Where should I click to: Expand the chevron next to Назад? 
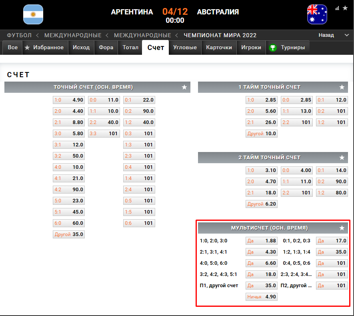coord(346,35)
